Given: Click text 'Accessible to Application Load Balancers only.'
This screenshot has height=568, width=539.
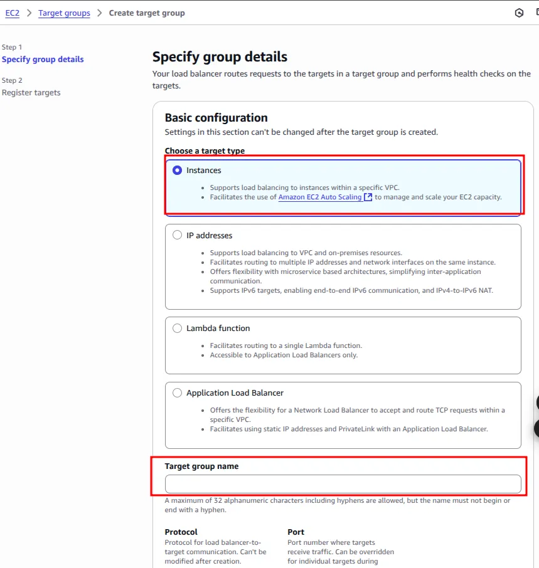Looking at the screenshot, I should click(284, 355).
